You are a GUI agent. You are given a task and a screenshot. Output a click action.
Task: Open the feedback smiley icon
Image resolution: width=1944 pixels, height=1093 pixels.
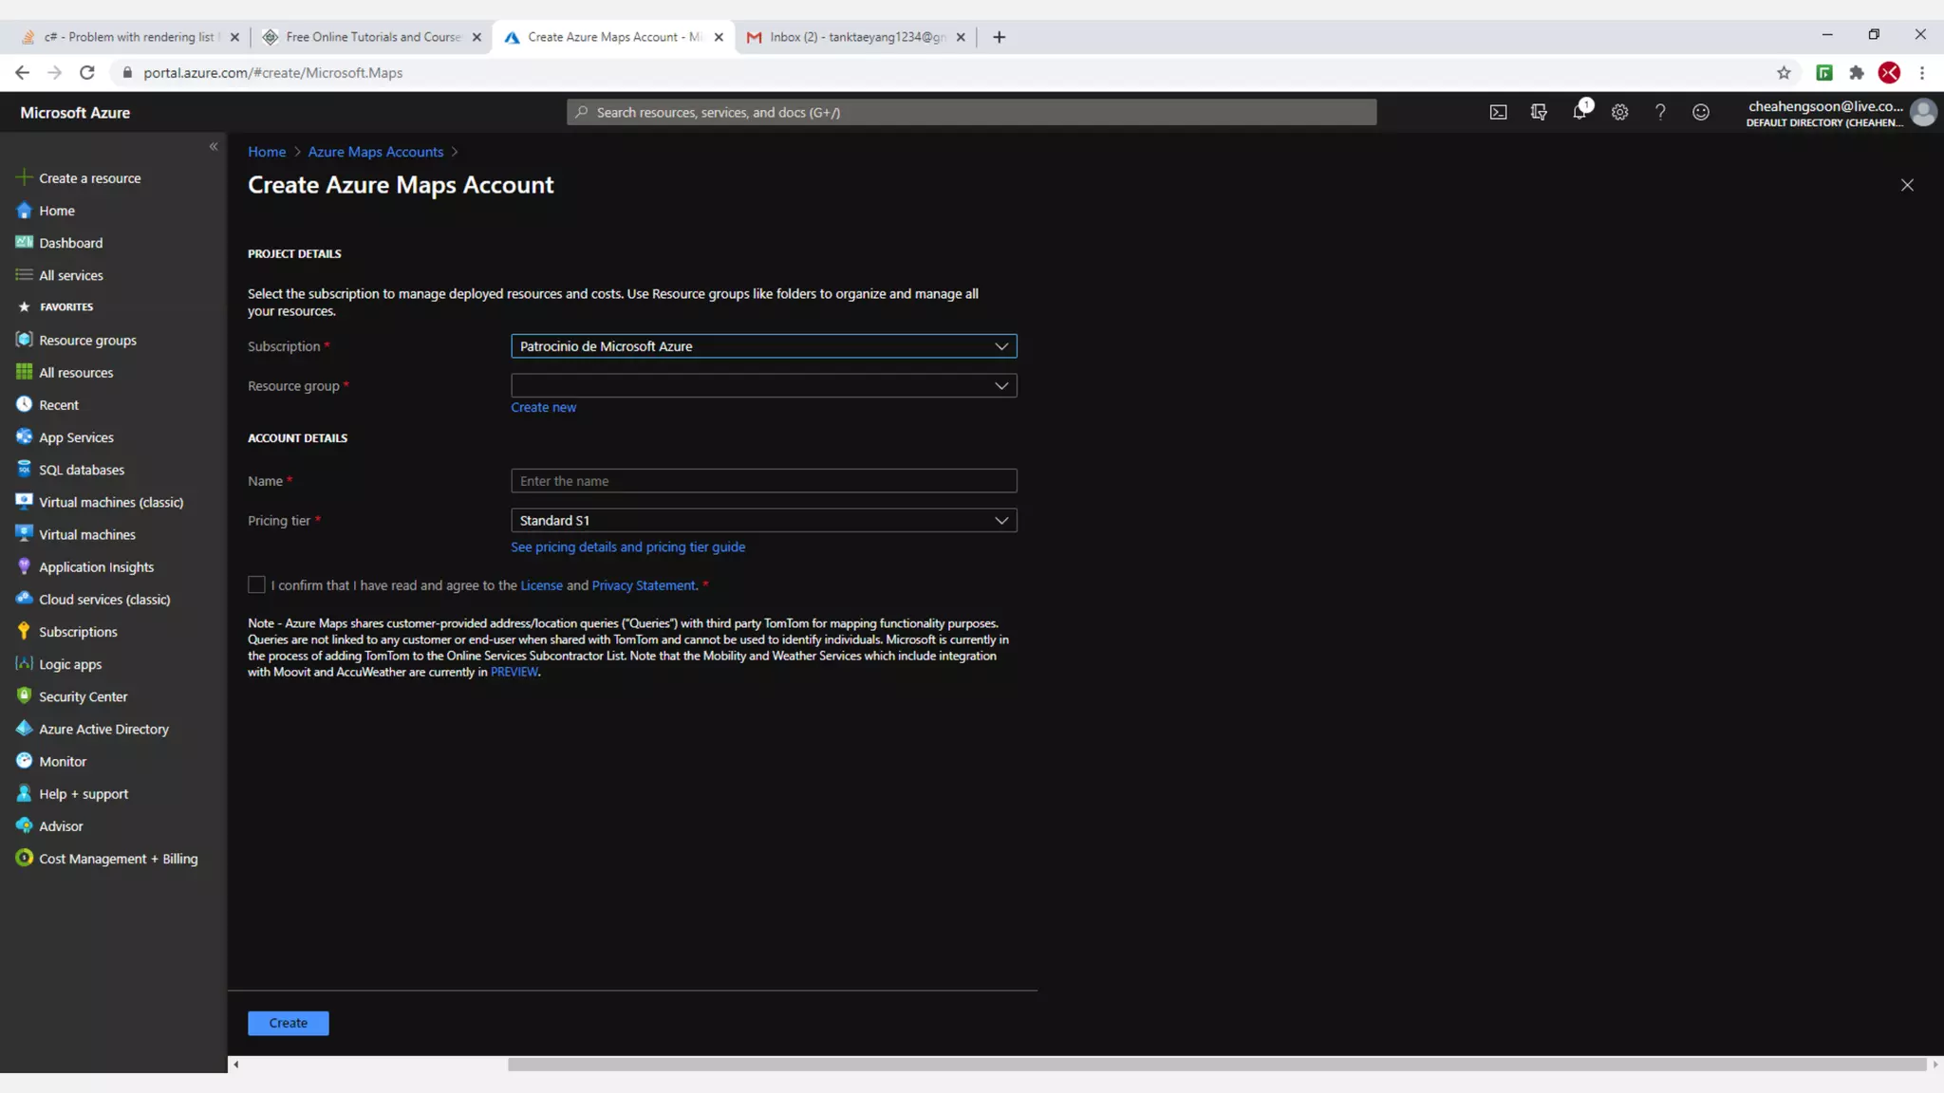pos(1701,112)
